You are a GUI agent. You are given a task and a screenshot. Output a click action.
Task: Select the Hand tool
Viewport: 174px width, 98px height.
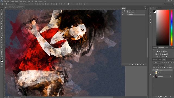pos(2,52)
